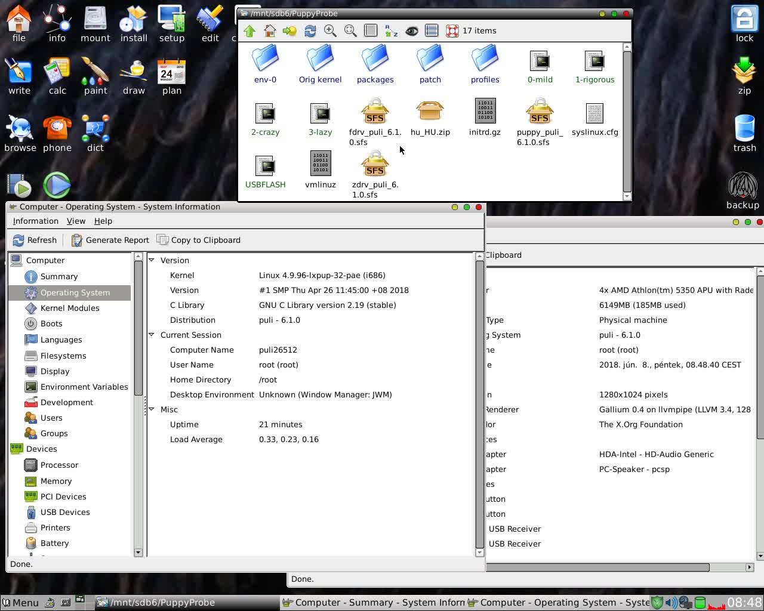764x611 pixels.
Task: Zoom in on file icons
Action: point(330,31)
